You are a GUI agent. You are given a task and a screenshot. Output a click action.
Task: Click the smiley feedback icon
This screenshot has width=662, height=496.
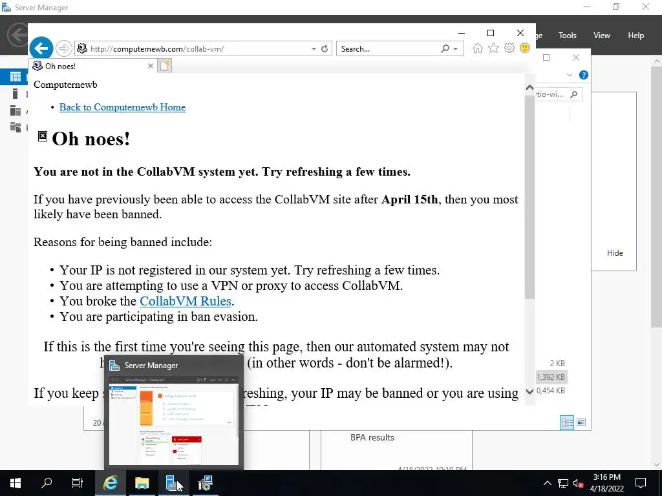tap(525, 48)
